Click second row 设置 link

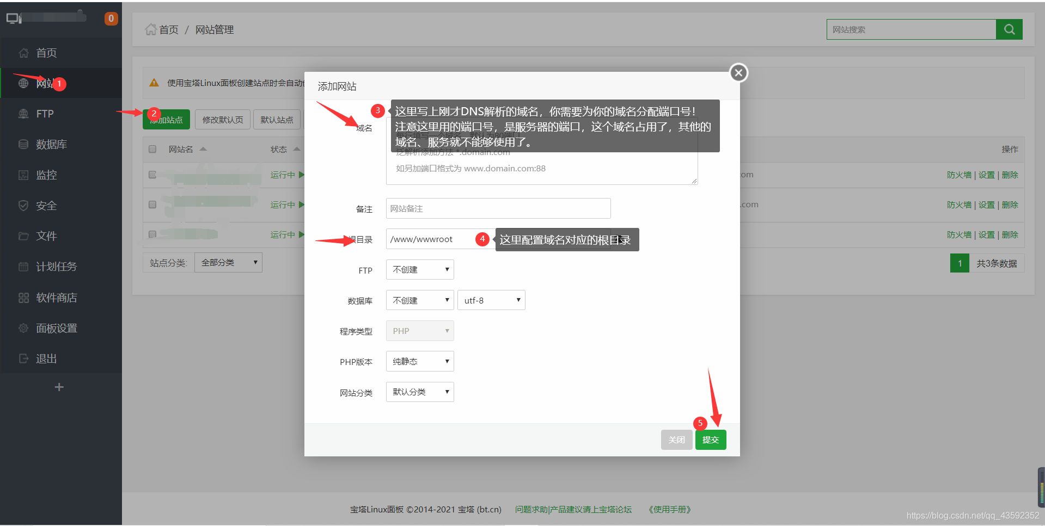[987, 205]
